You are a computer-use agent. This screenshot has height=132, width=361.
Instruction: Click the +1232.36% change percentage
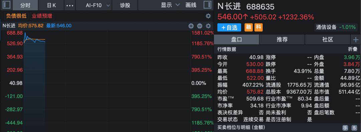click(x=296, y=17)
